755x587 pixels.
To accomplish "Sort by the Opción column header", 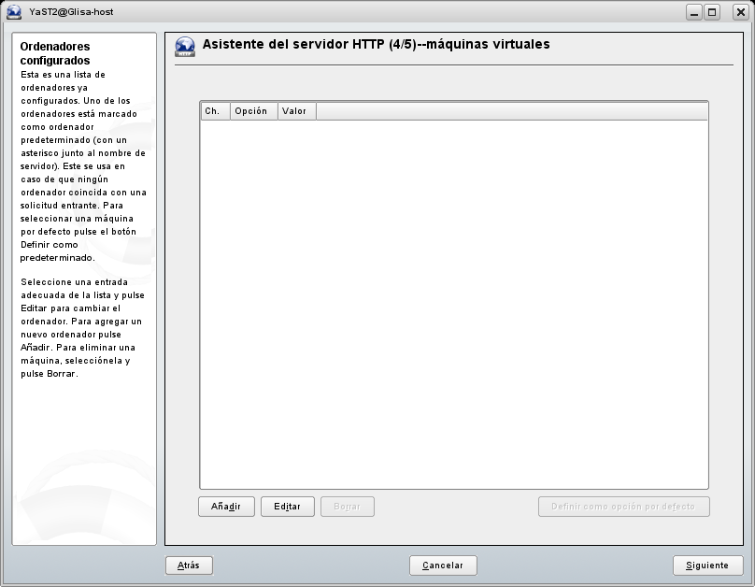I will 253,111.
